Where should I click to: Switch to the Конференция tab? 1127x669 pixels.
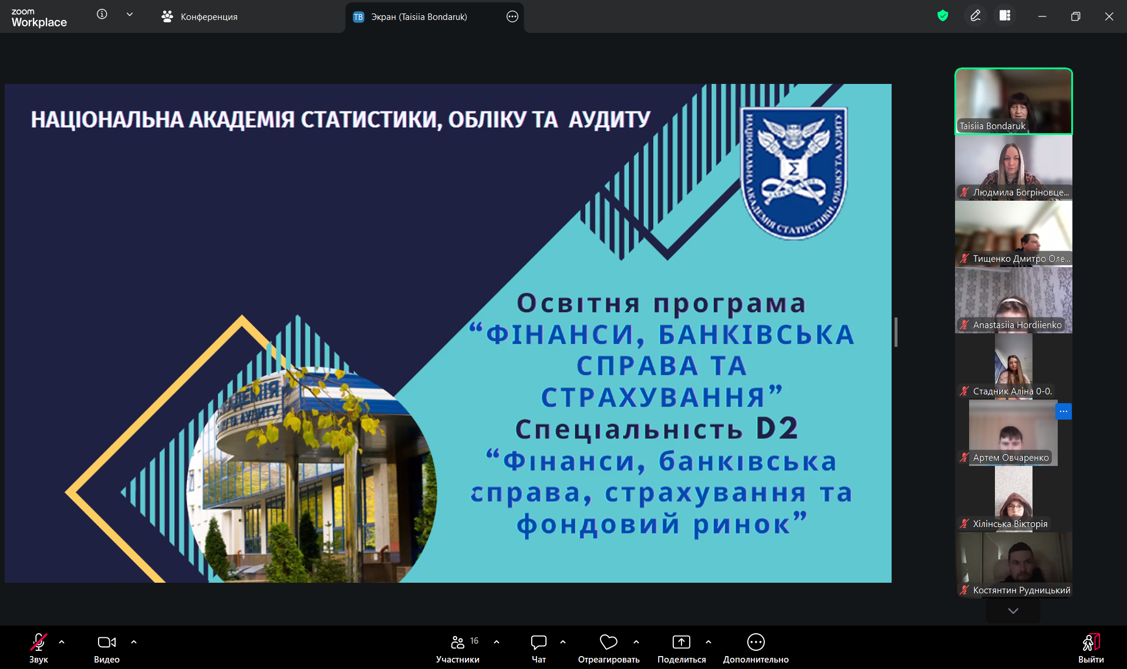tap(200, 16)
